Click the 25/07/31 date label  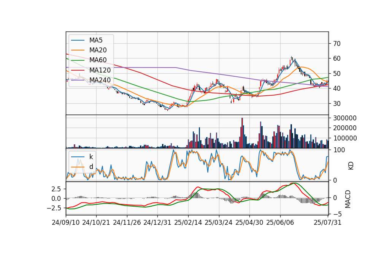coord(327,223)
